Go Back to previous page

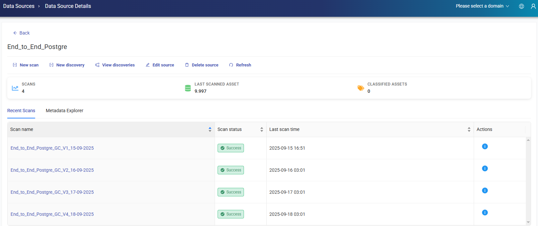(x=21, y=33)
